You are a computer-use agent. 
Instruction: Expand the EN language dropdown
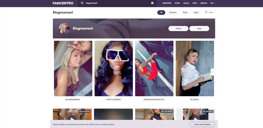tap(213, 3)
